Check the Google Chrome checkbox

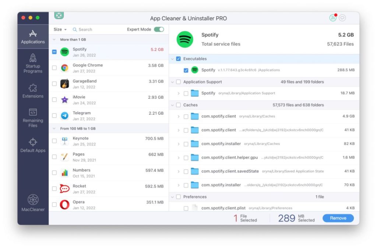click(54, 67)
